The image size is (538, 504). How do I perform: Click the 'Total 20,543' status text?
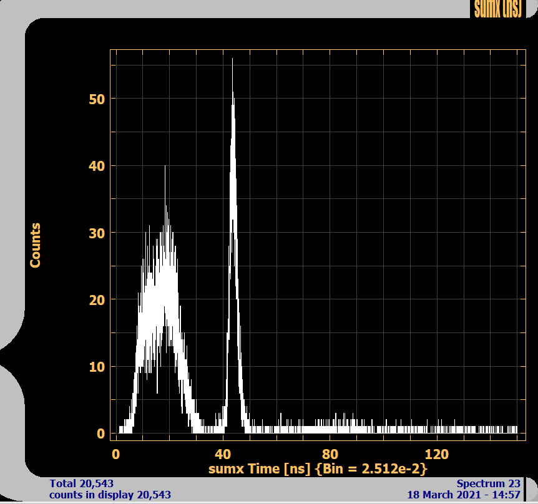click(81, 483)
